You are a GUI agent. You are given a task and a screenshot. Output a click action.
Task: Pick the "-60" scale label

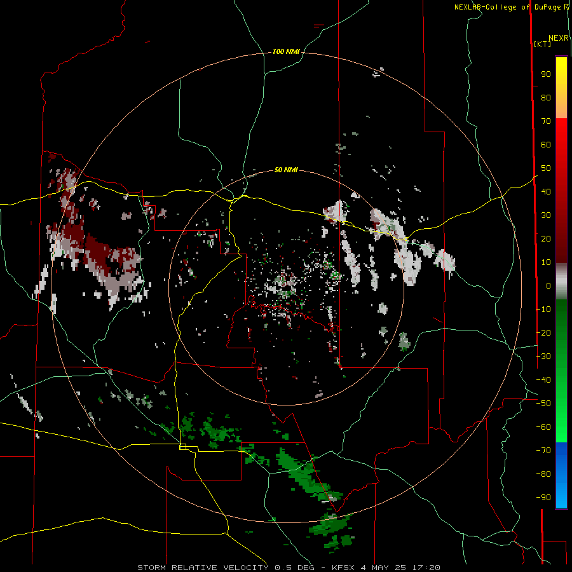click(x=543, y=427)
